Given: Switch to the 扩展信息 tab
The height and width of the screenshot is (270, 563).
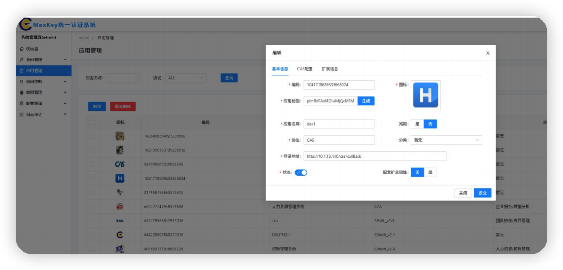Looking at the screenshot, I should 330,69.
